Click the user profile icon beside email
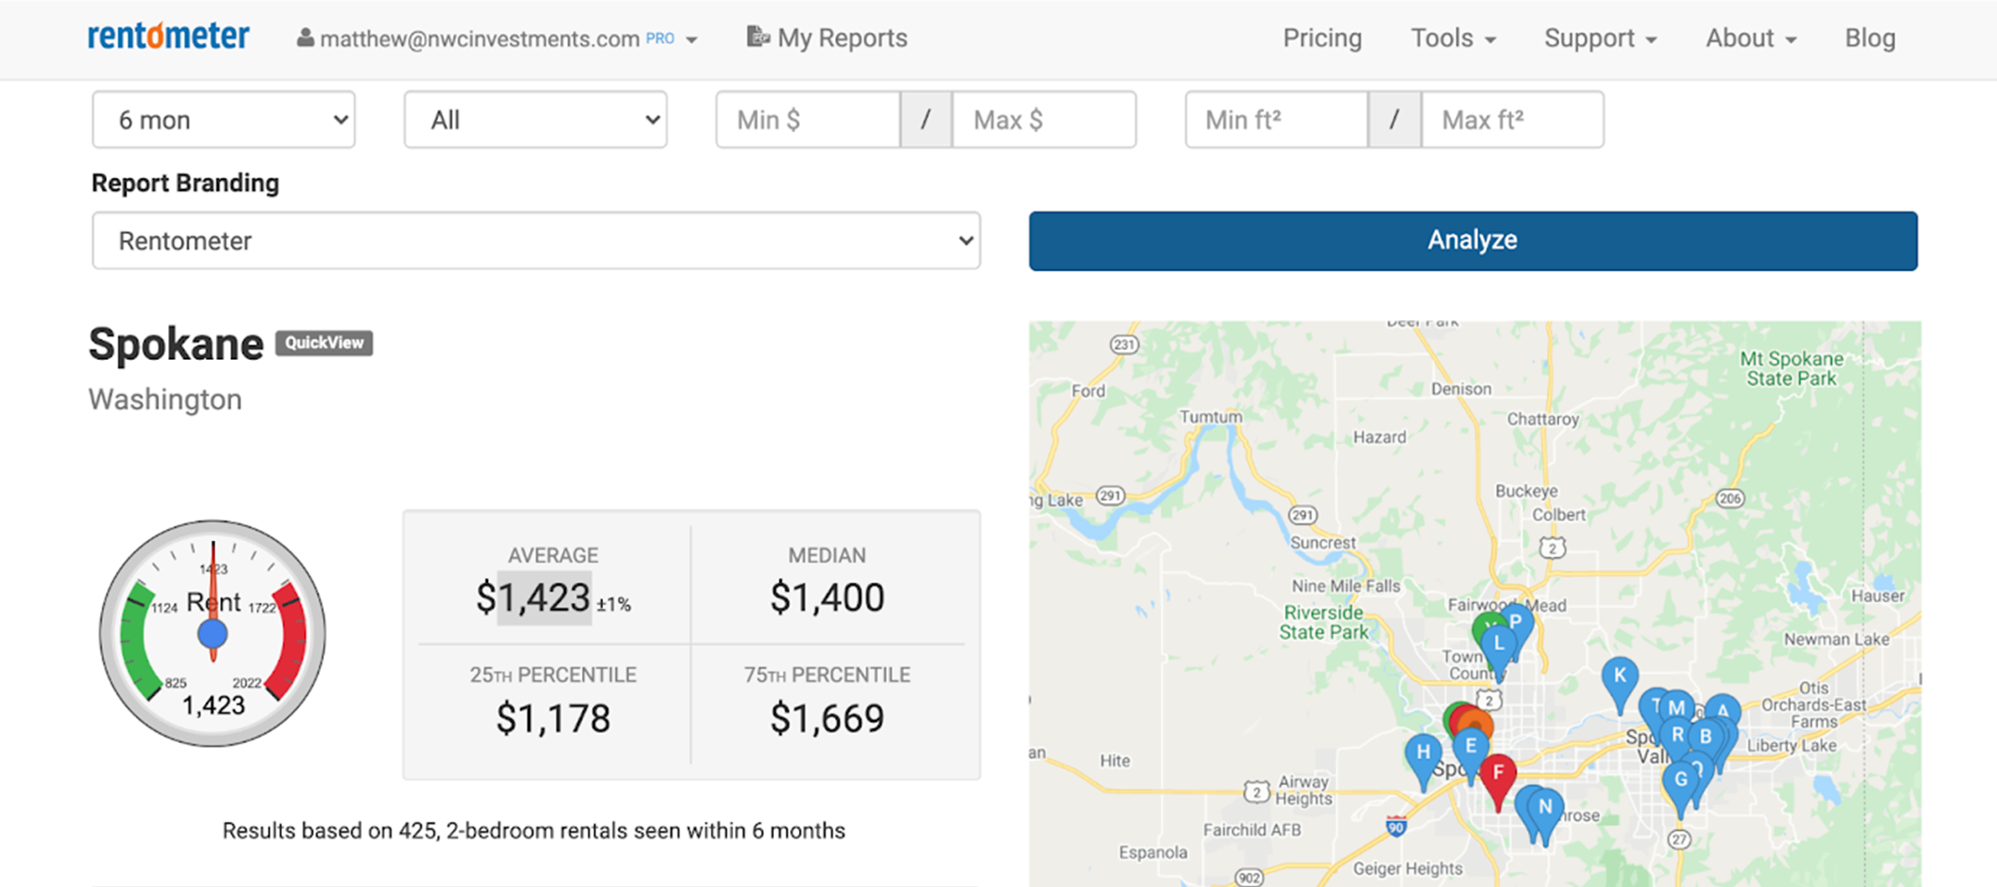The image size is (1997, 887). [x=304, y=38]
